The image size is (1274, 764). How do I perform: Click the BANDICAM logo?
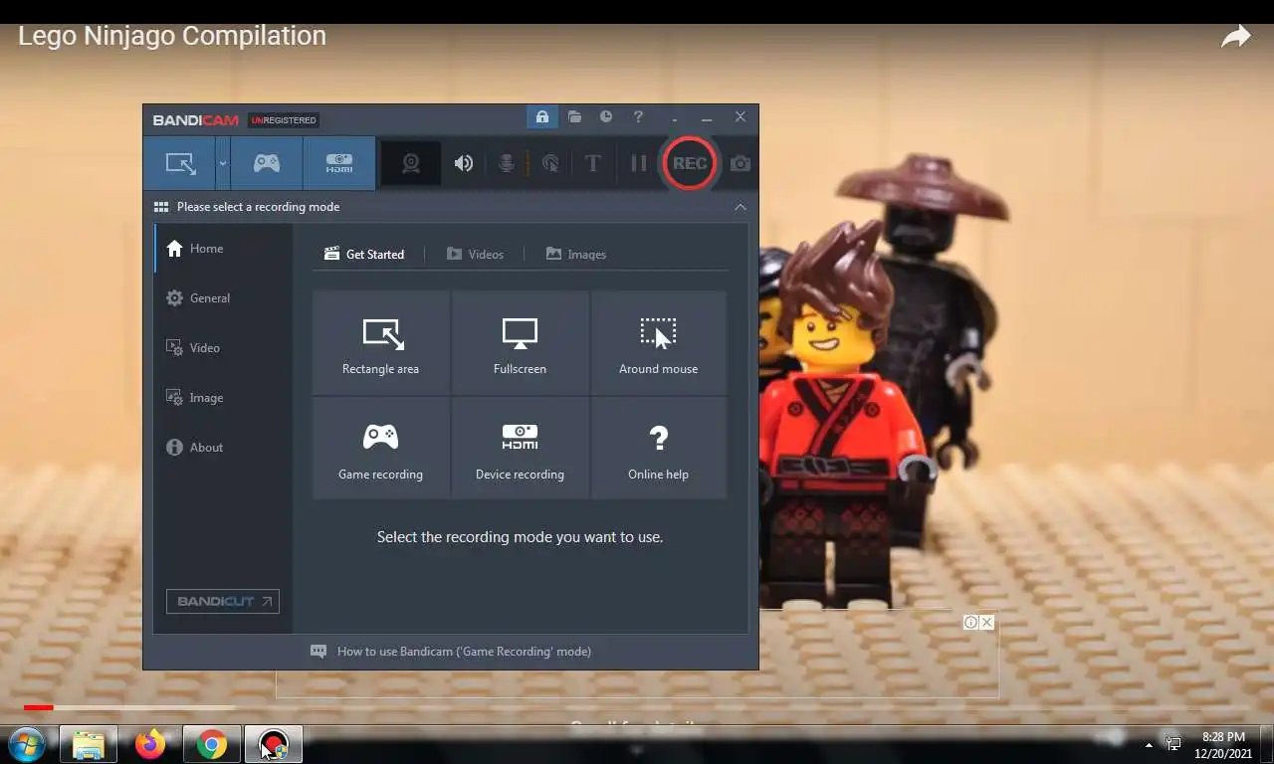pyautogui.click(x=195, y=120)
